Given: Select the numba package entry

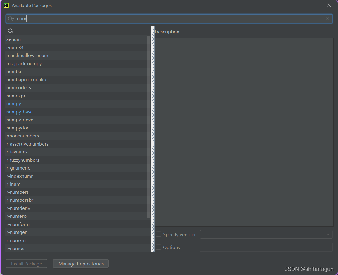Looking at the screenshot, I should point(13,71).
